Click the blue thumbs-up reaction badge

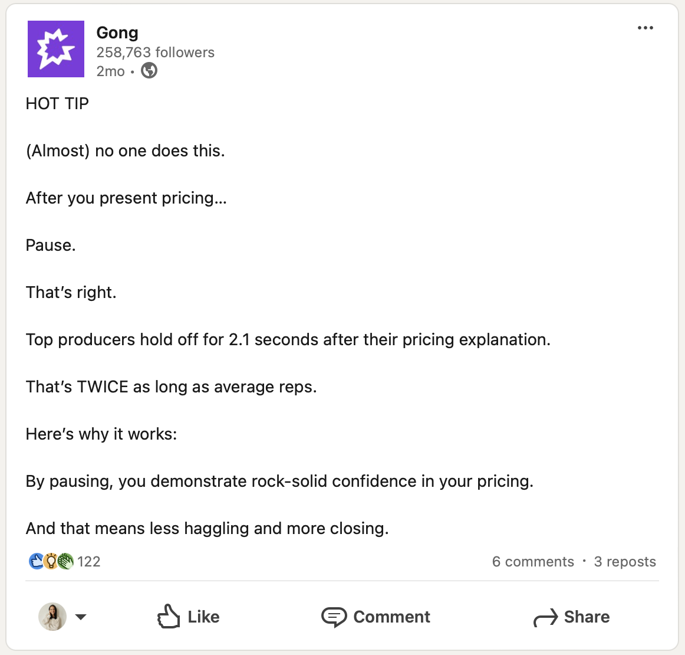tap(36, 561)
